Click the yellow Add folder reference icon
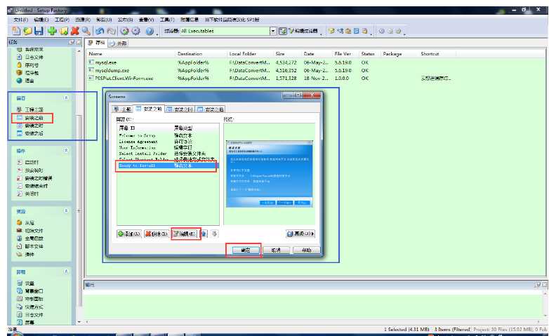Screen dimensions: 549x336 [x=64, y=31]
